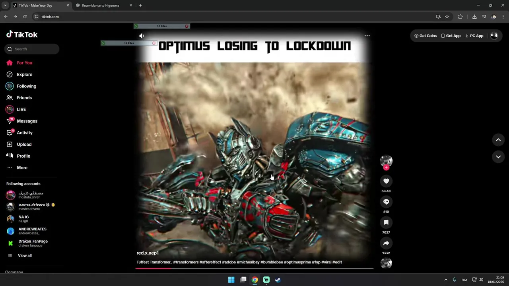Screen dimensions: 509x286
Task: Open followed account mostafa_shref
Action: pos(31,195)
